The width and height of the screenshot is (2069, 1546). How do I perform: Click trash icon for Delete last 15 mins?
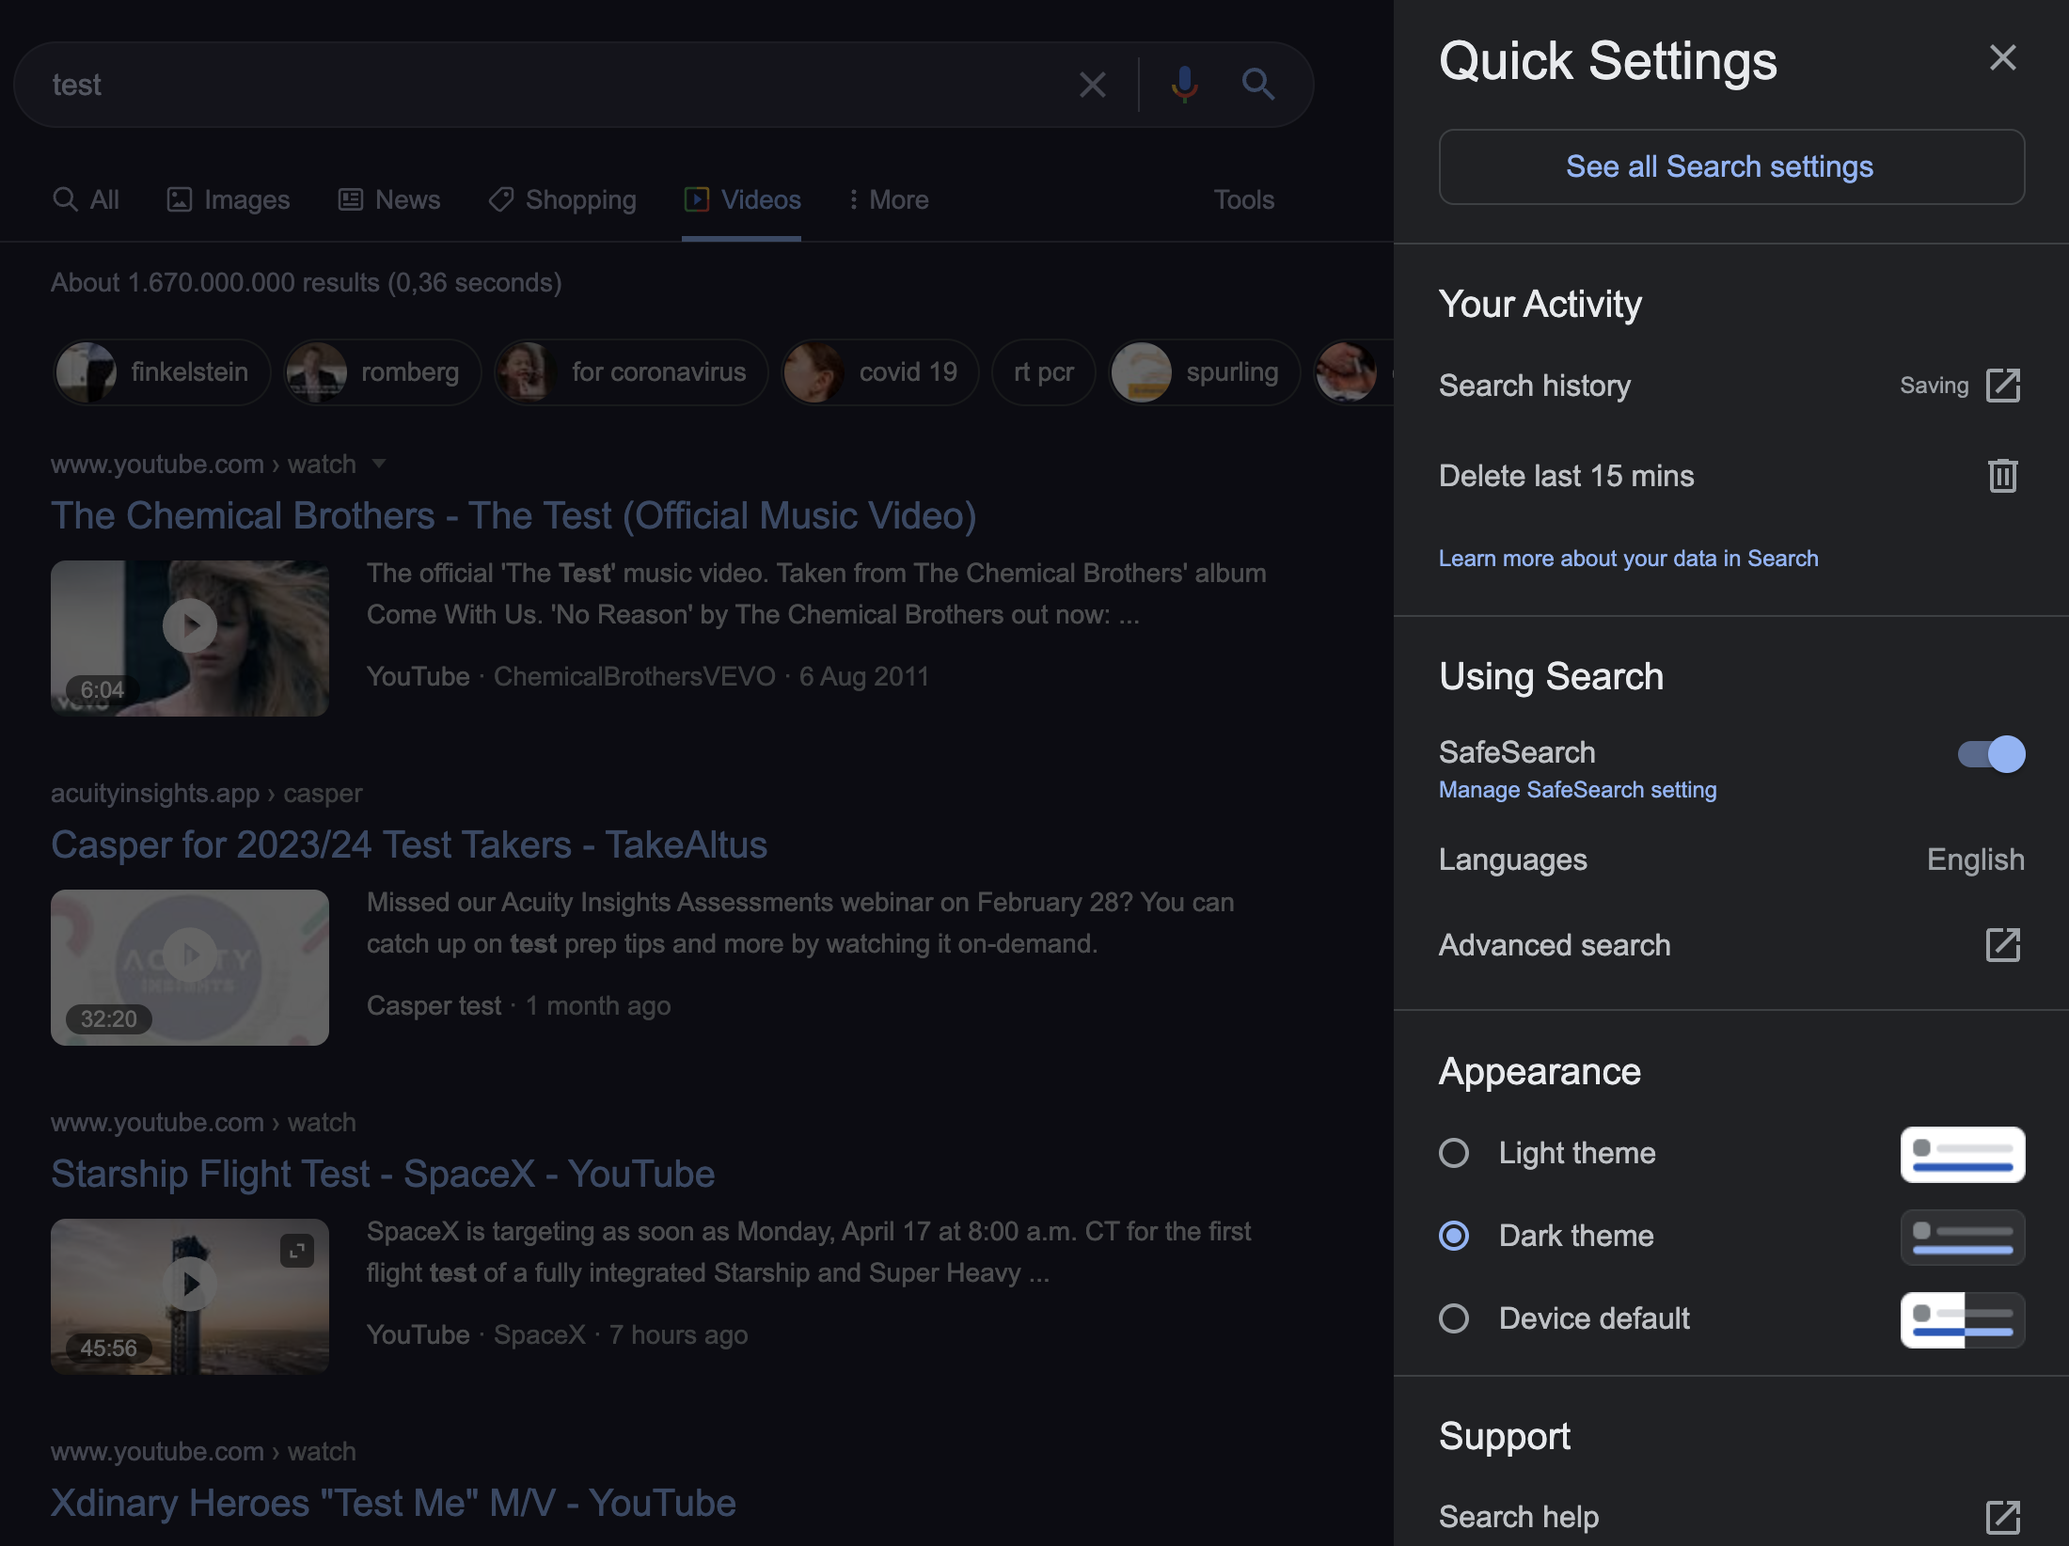pos(2002,476)
